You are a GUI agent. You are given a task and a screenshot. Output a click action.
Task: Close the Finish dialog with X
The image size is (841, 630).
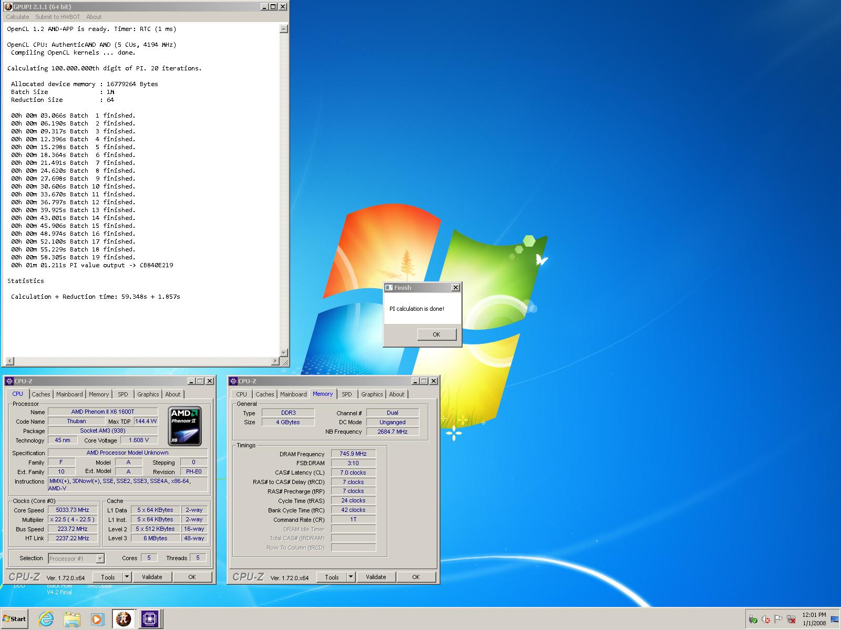(456, 287)
